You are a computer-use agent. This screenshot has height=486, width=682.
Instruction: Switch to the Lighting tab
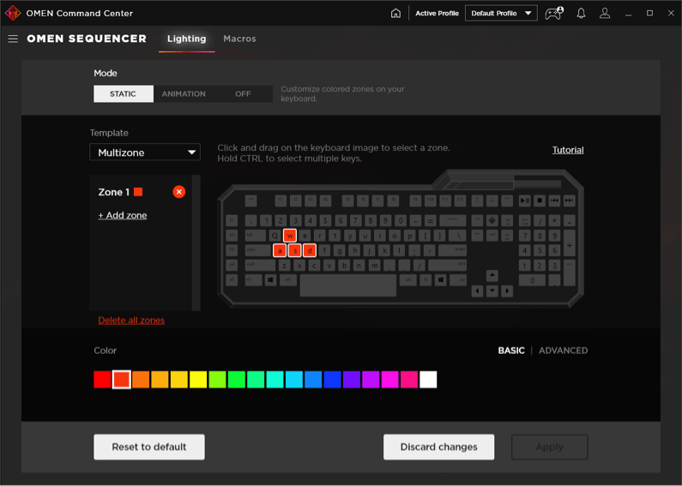pyautogui.click(x=187, y=39)
